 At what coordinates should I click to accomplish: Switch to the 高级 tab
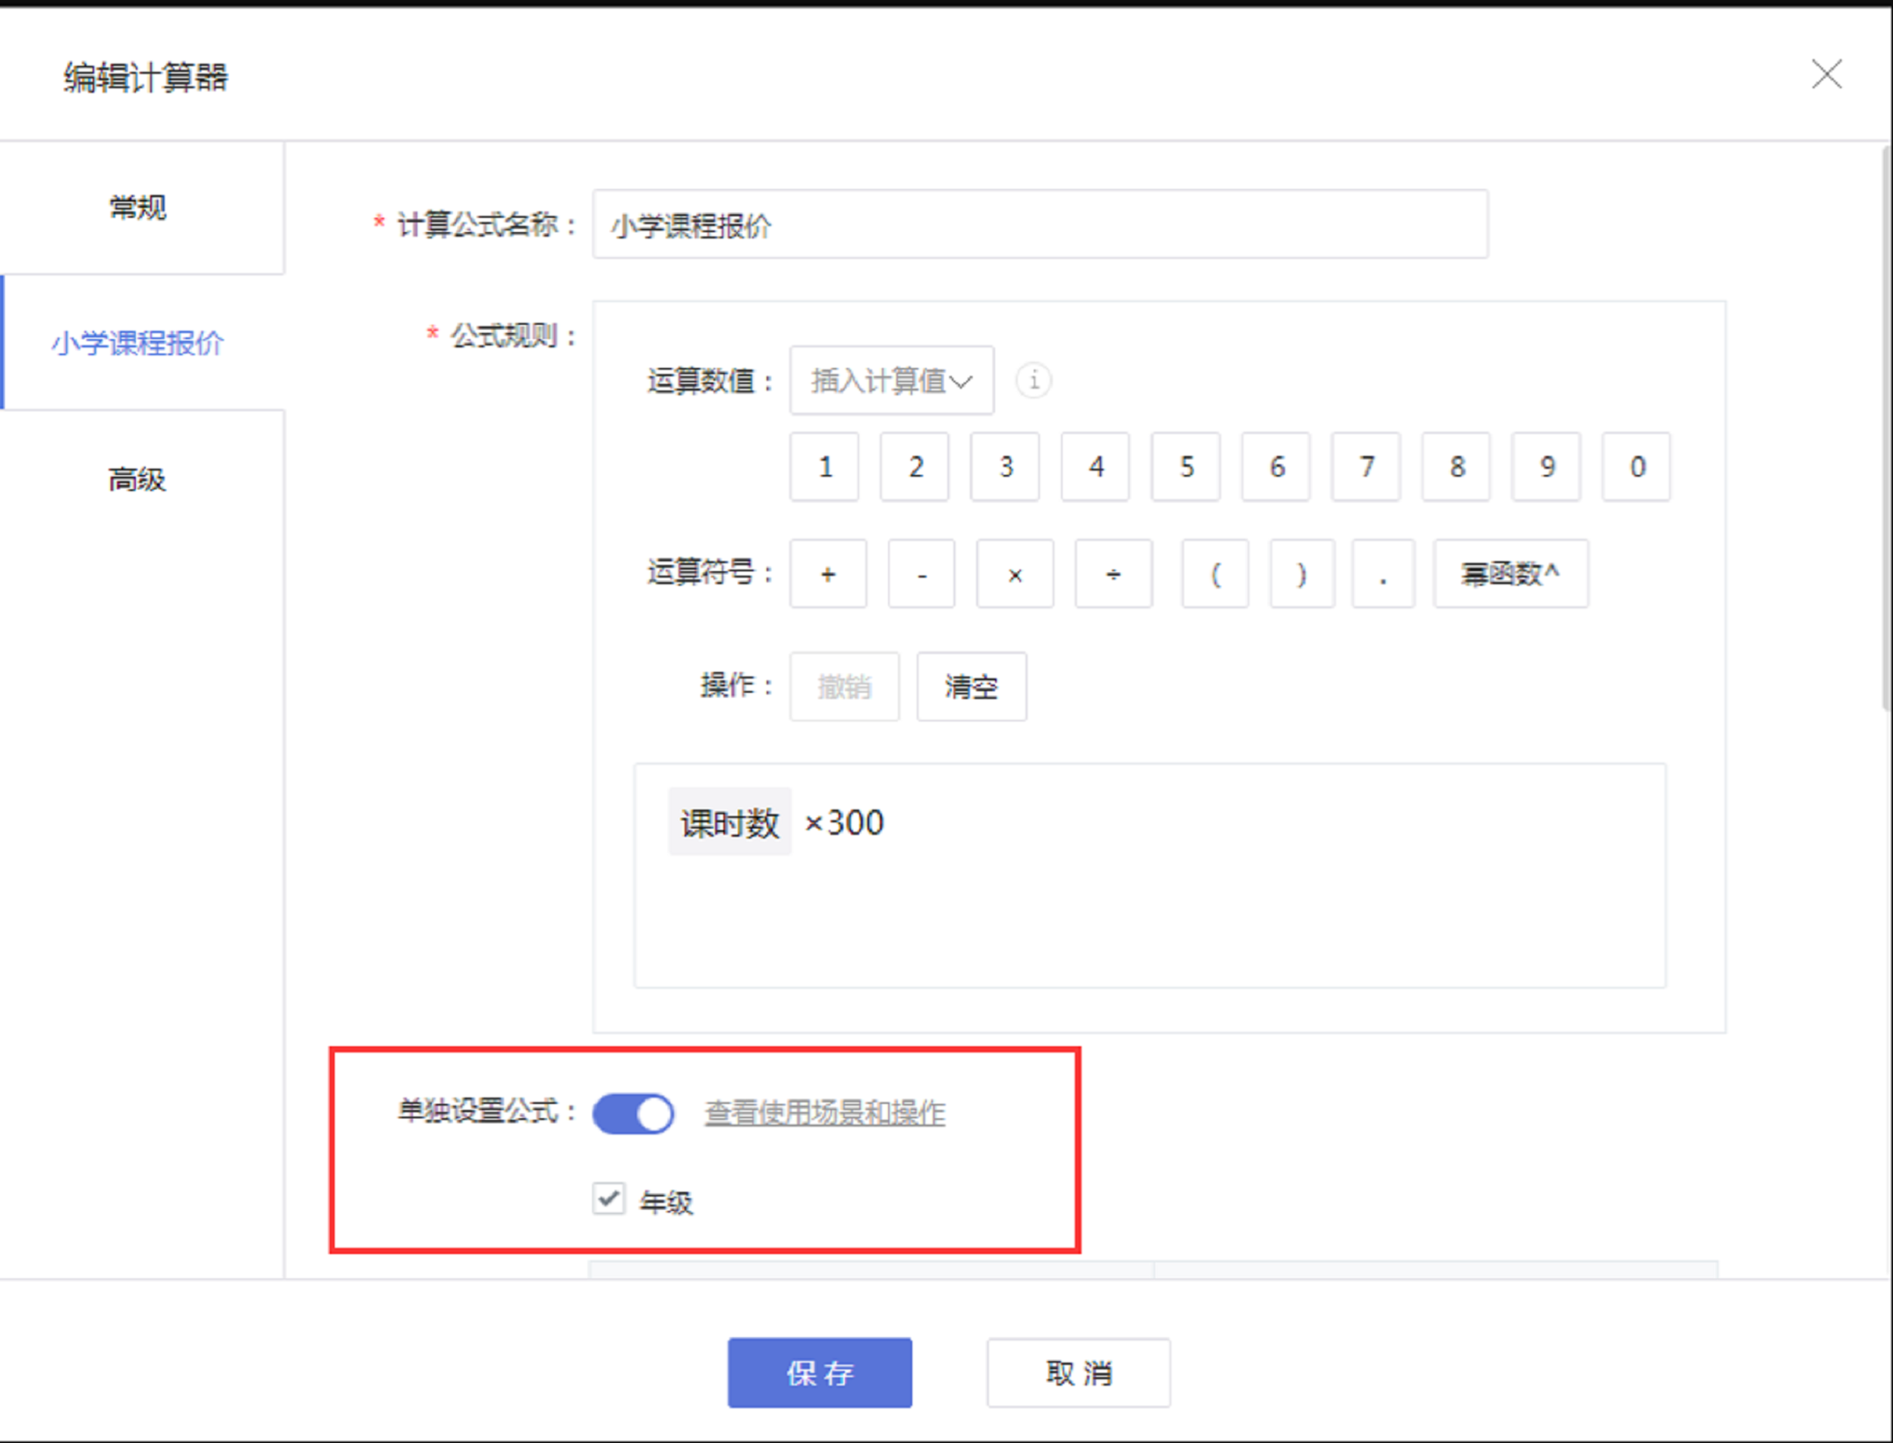[x=137, y=479]
